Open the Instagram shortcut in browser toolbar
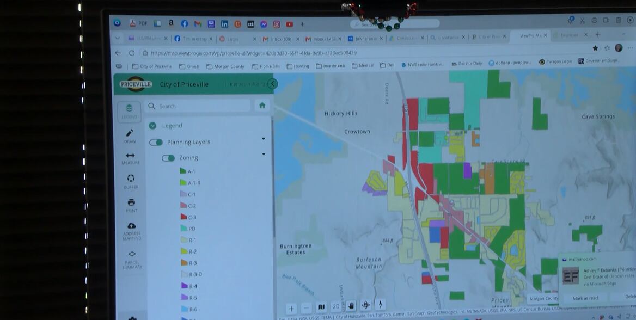This screenshot has width=636, height=320. point(277,24)
